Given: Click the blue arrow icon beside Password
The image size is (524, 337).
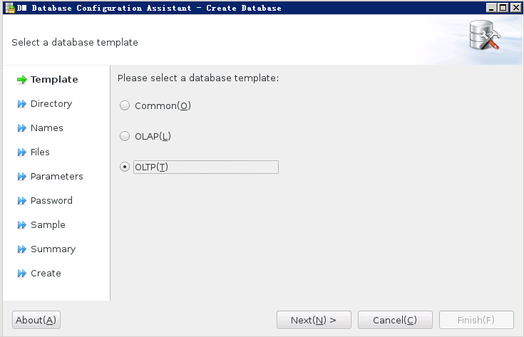Looking at the screenshot, I should pyautogui.click(x=21, y=201).
